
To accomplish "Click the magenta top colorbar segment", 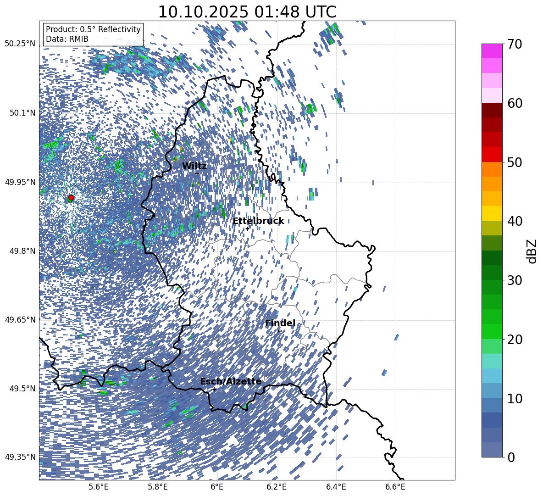I will point(492,51).
